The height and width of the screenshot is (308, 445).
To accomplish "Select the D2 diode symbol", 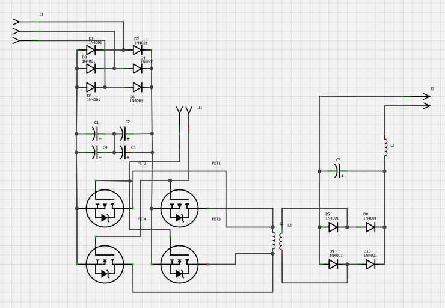I will (137, 50).
